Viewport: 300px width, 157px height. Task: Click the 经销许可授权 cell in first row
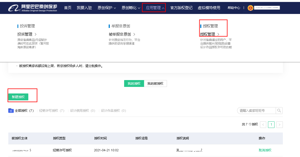tap(62, 150)
